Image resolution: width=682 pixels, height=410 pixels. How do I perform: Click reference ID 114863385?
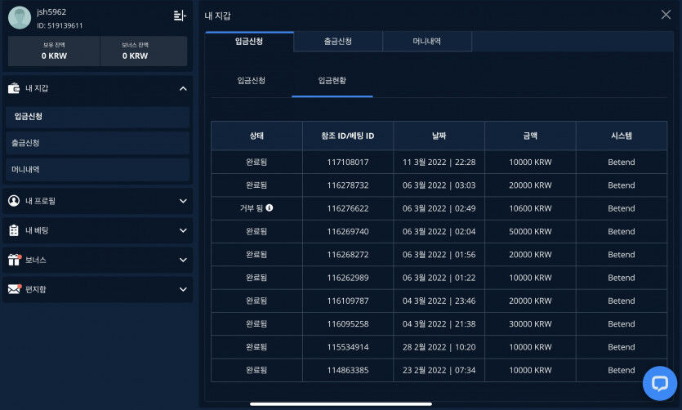(x=348, y=370)
